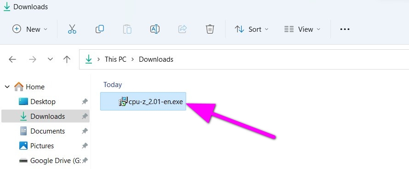This screenshot has width=409, height=169.
Task: Click the Cut scissors icon
Action: click(x=72, y=29)
